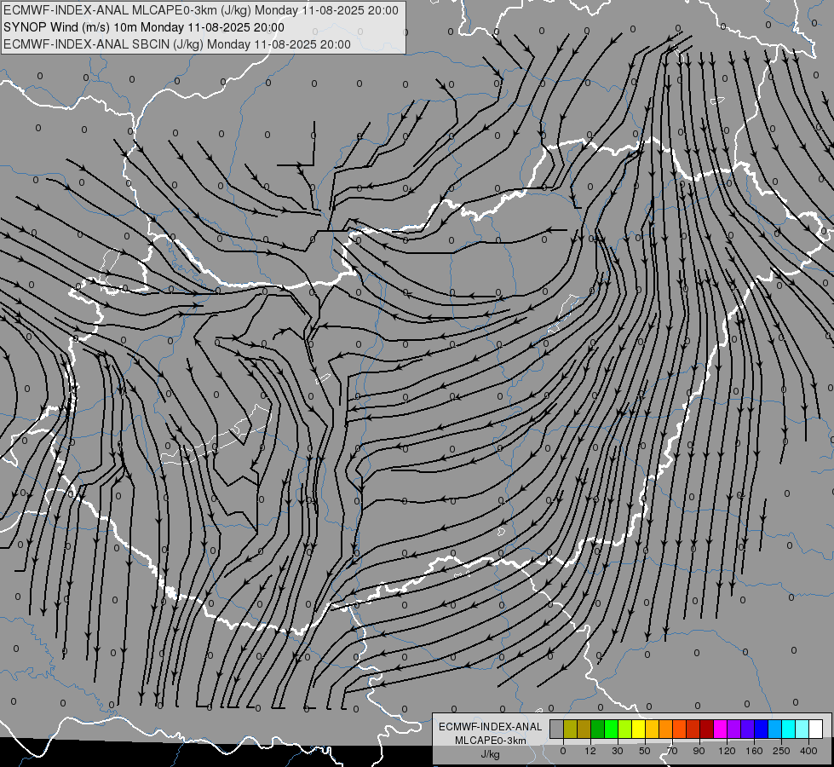
Task: Click the J/kg unit label in the legend
Action: (x=490, y=754)
